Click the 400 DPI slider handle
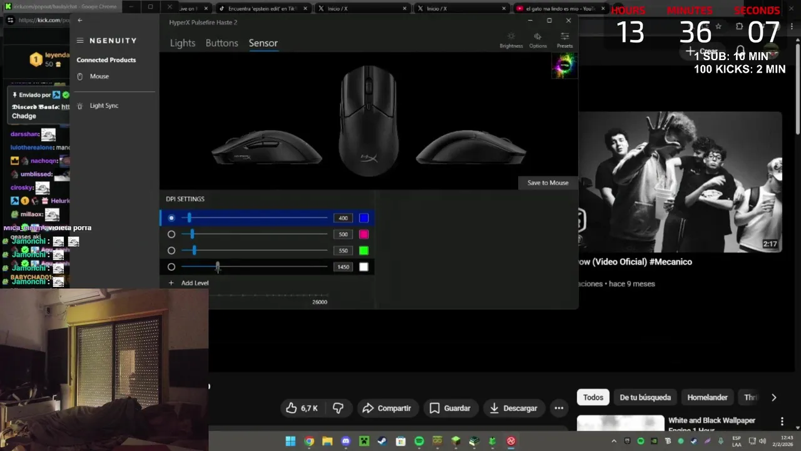This screenshot has width=801, height=451. (x=189, y=218)
